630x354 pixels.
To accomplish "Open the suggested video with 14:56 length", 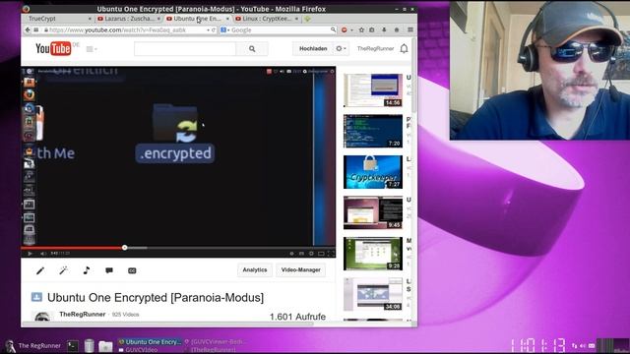I will [x=373, y=90].
